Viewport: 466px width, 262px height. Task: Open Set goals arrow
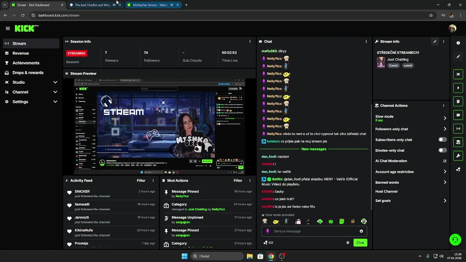445,201
